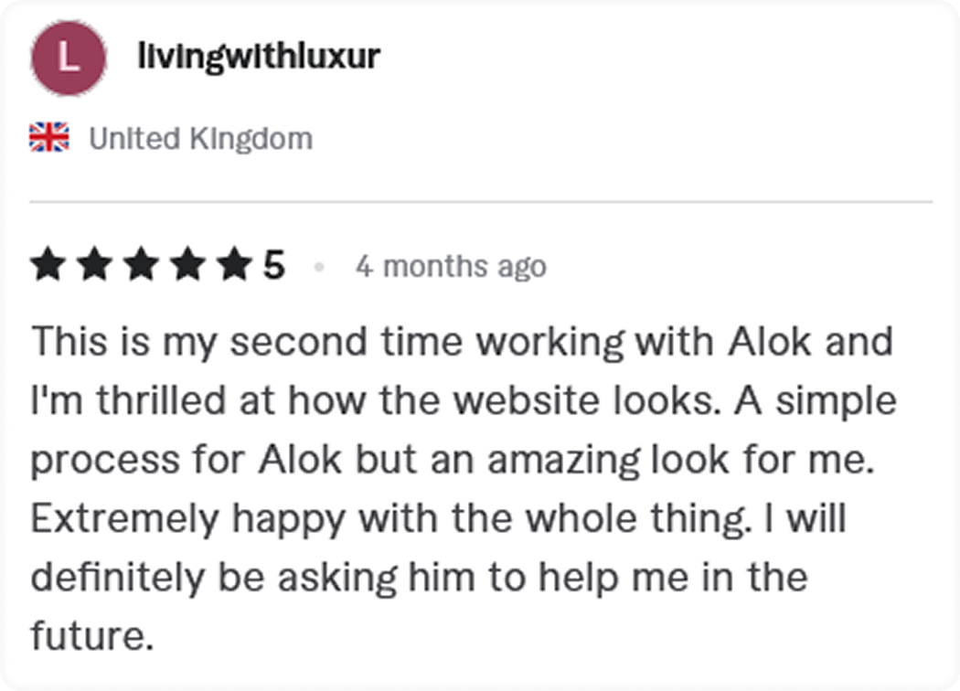Click the round "L" profile avatar
This screenshot has height=691, width=960.
click(69, 58)
